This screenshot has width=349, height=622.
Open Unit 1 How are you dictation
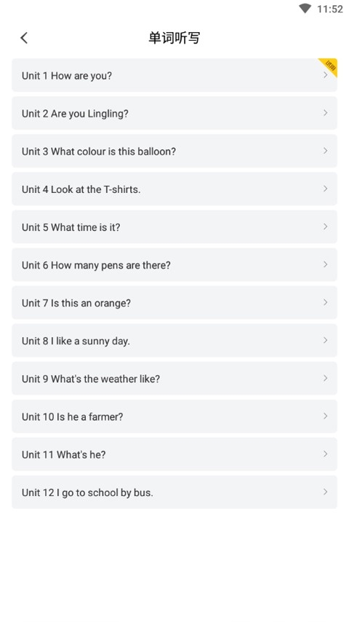click(174, 75)
